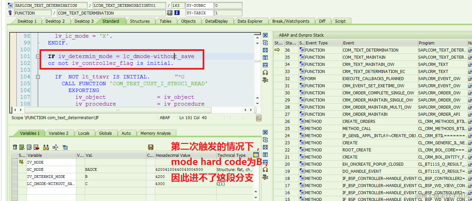Image resolution: width=472 pixels, height=201 pixels.
Task: Click the yellow document icon in the editor status bar
Action: 259,118
